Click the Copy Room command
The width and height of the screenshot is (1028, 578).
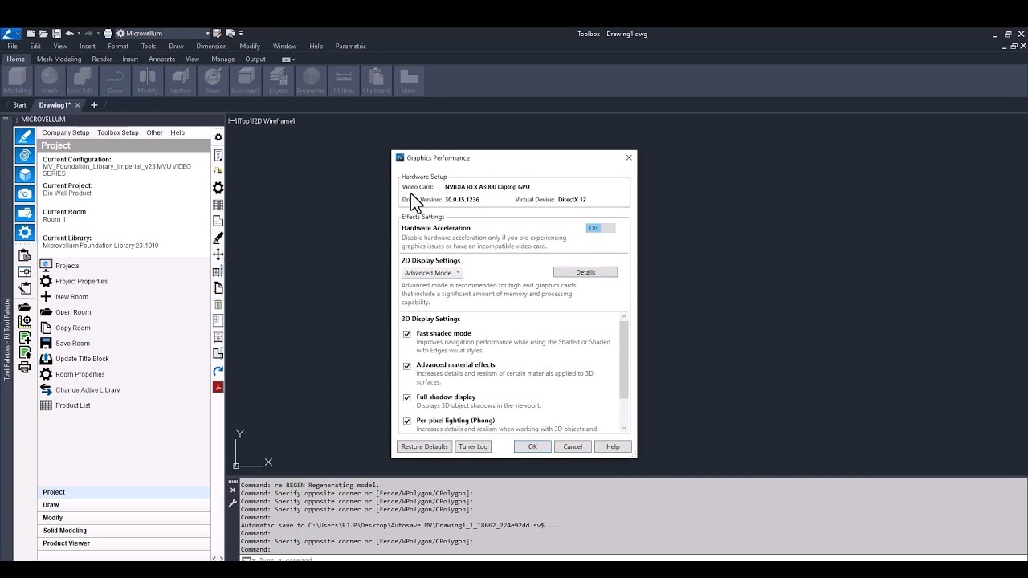(x=73, y=328)
